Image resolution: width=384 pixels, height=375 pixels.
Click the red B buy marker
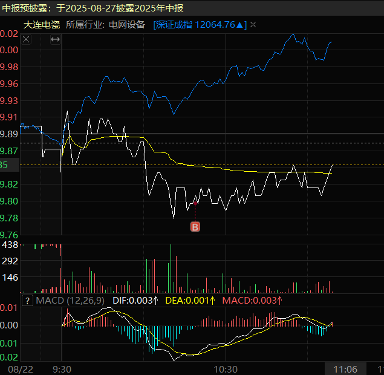(x=195, y=227)
